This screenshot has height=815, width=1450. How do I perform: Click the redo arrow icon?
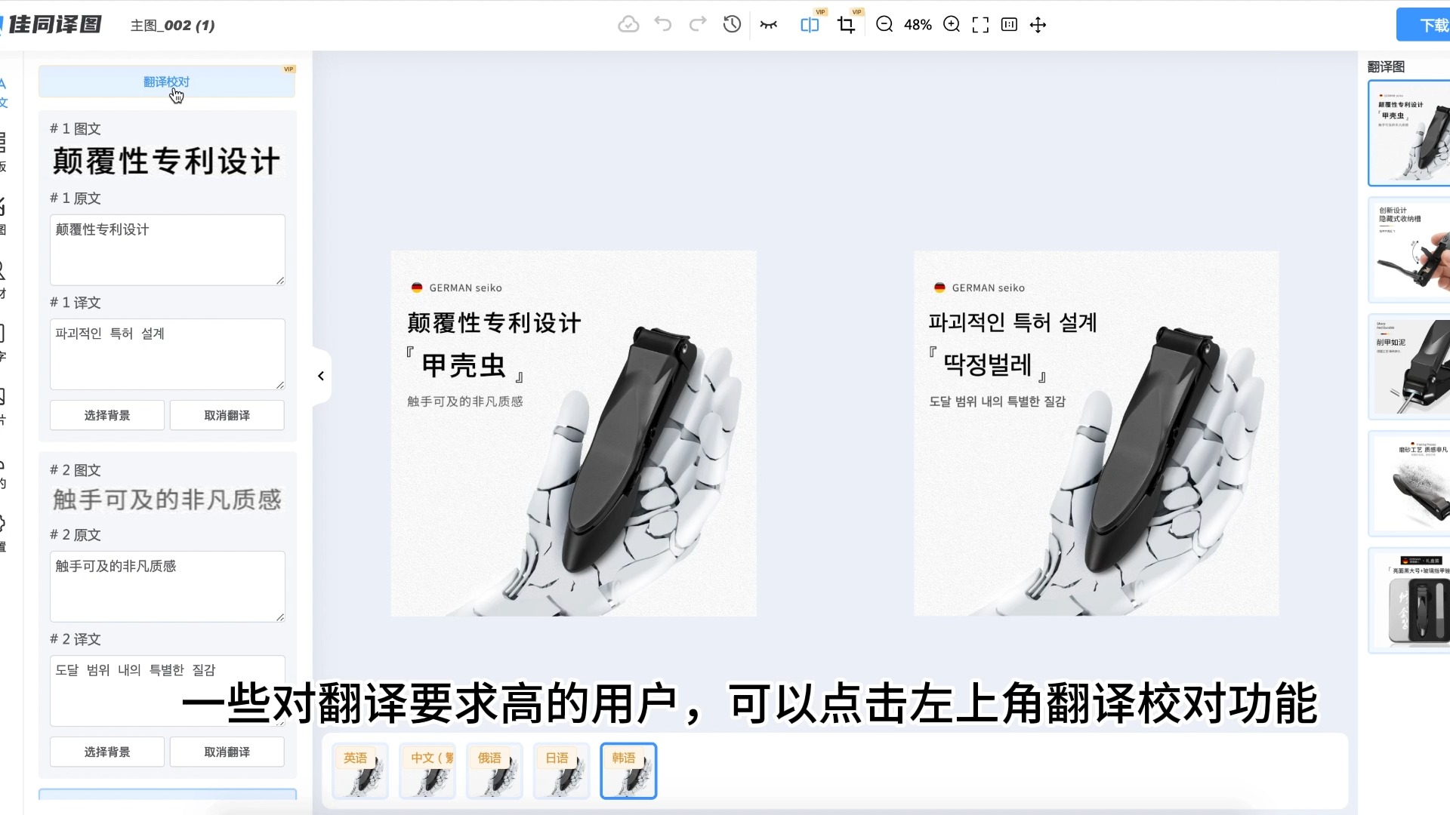697,24
